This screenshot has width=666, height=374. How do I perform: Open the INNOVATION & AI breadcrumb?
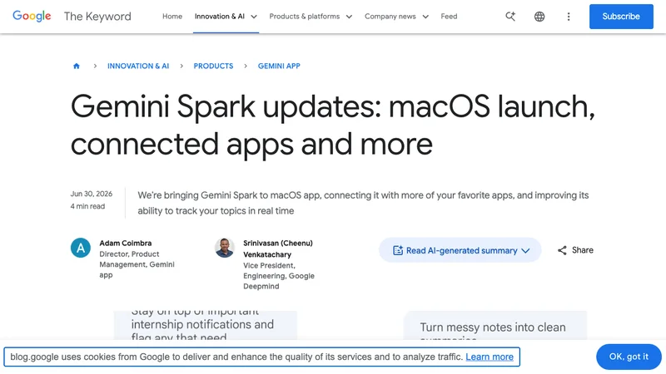(x=138, y=66)
